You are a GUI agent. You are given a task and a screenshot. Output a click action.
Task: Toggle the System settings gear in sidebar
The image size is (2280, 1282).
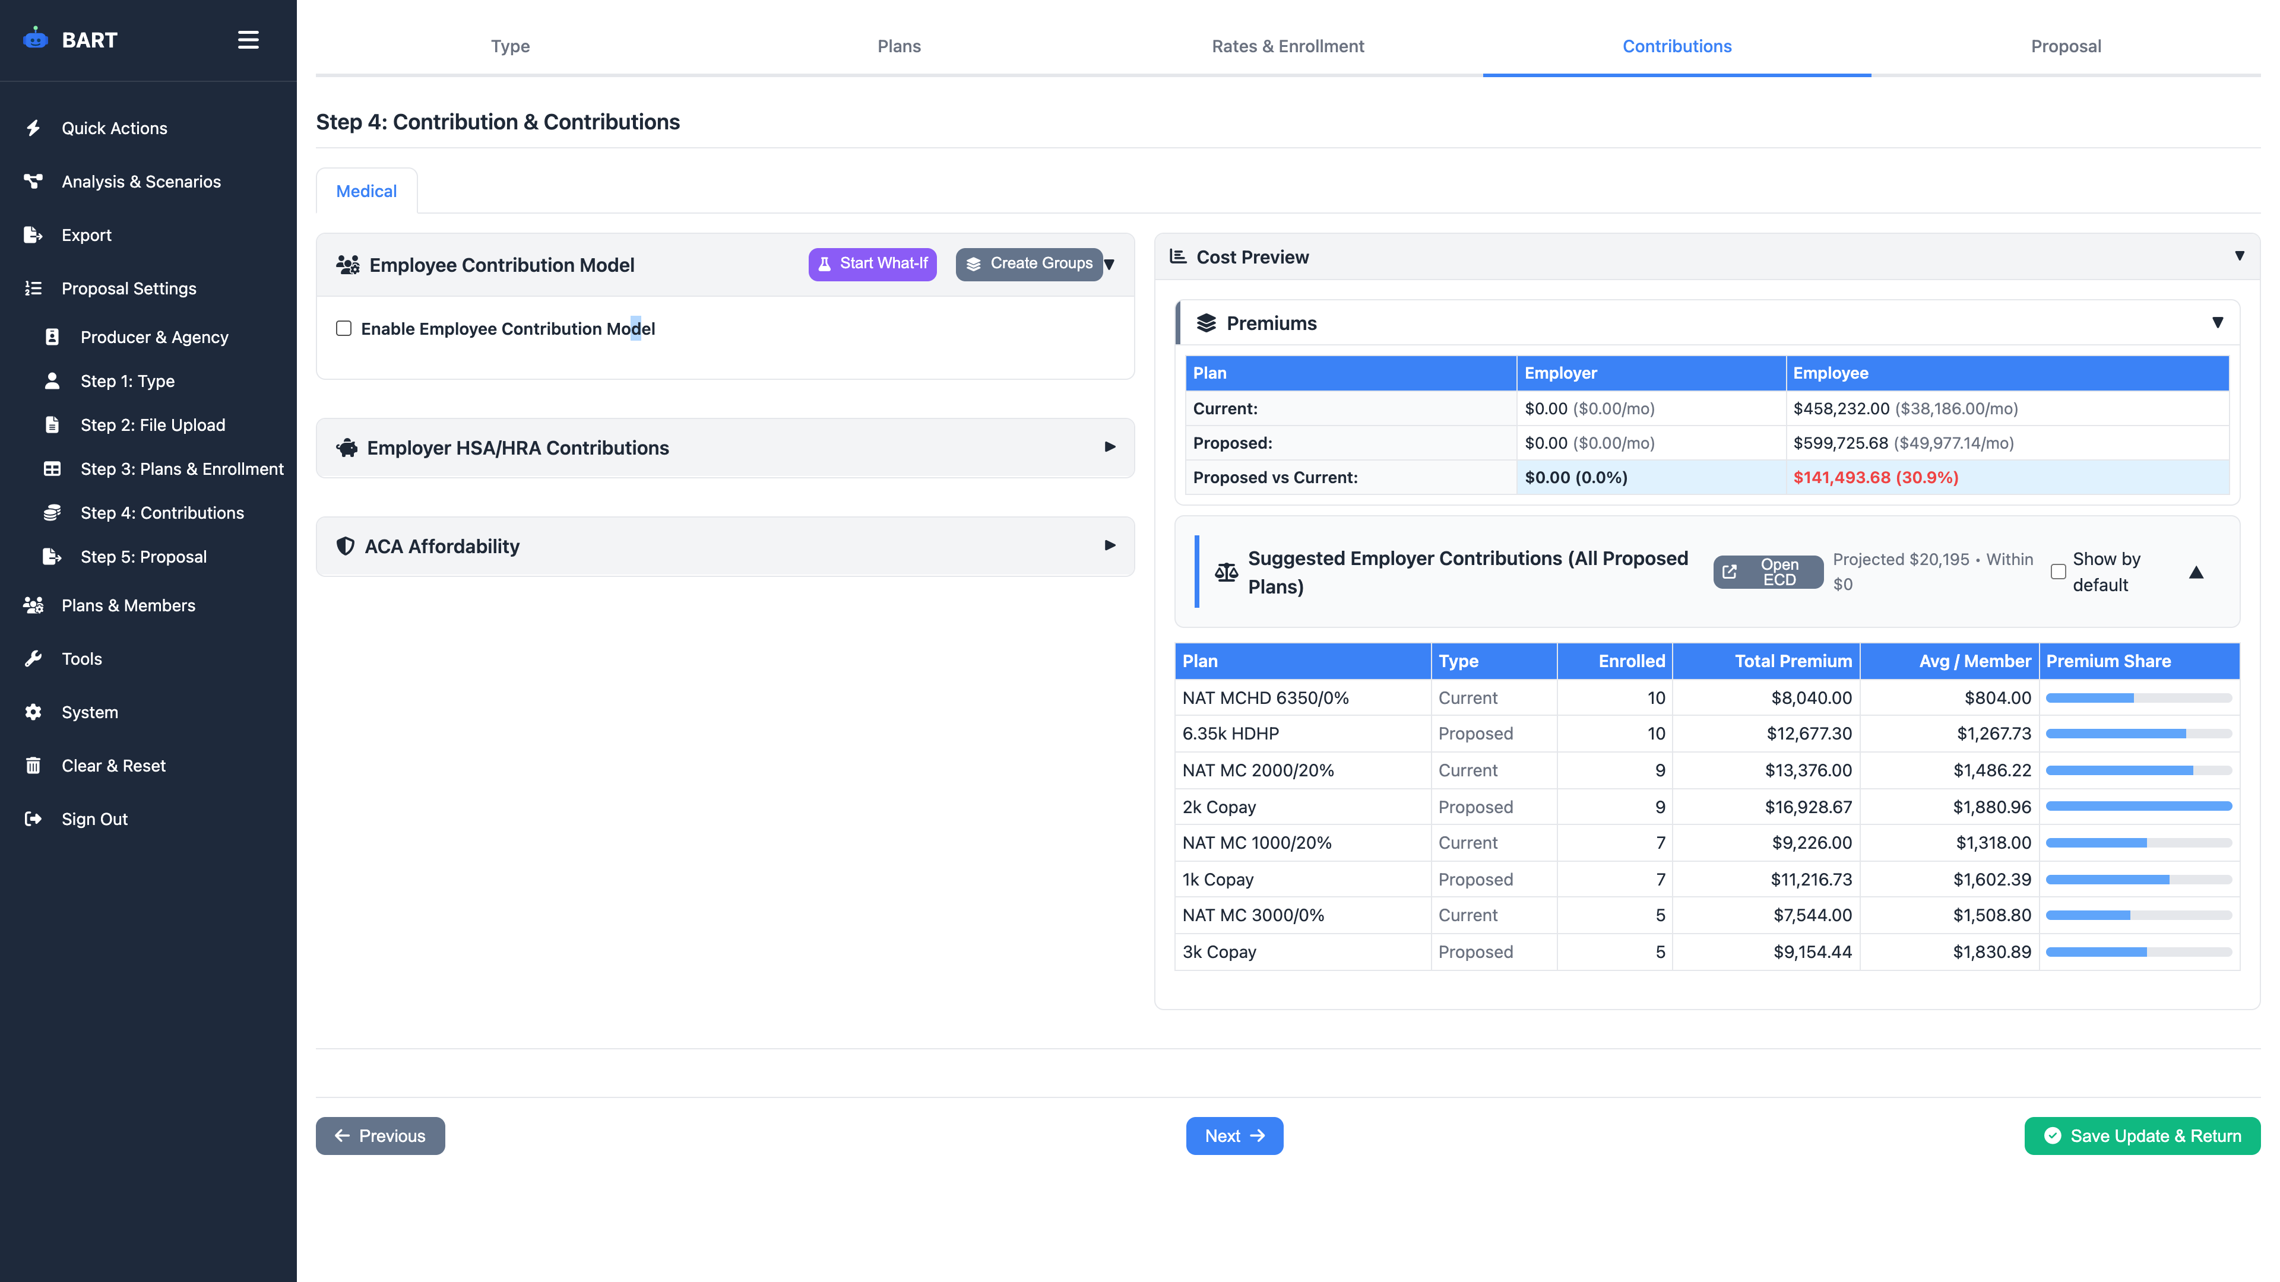click(33, 712)
